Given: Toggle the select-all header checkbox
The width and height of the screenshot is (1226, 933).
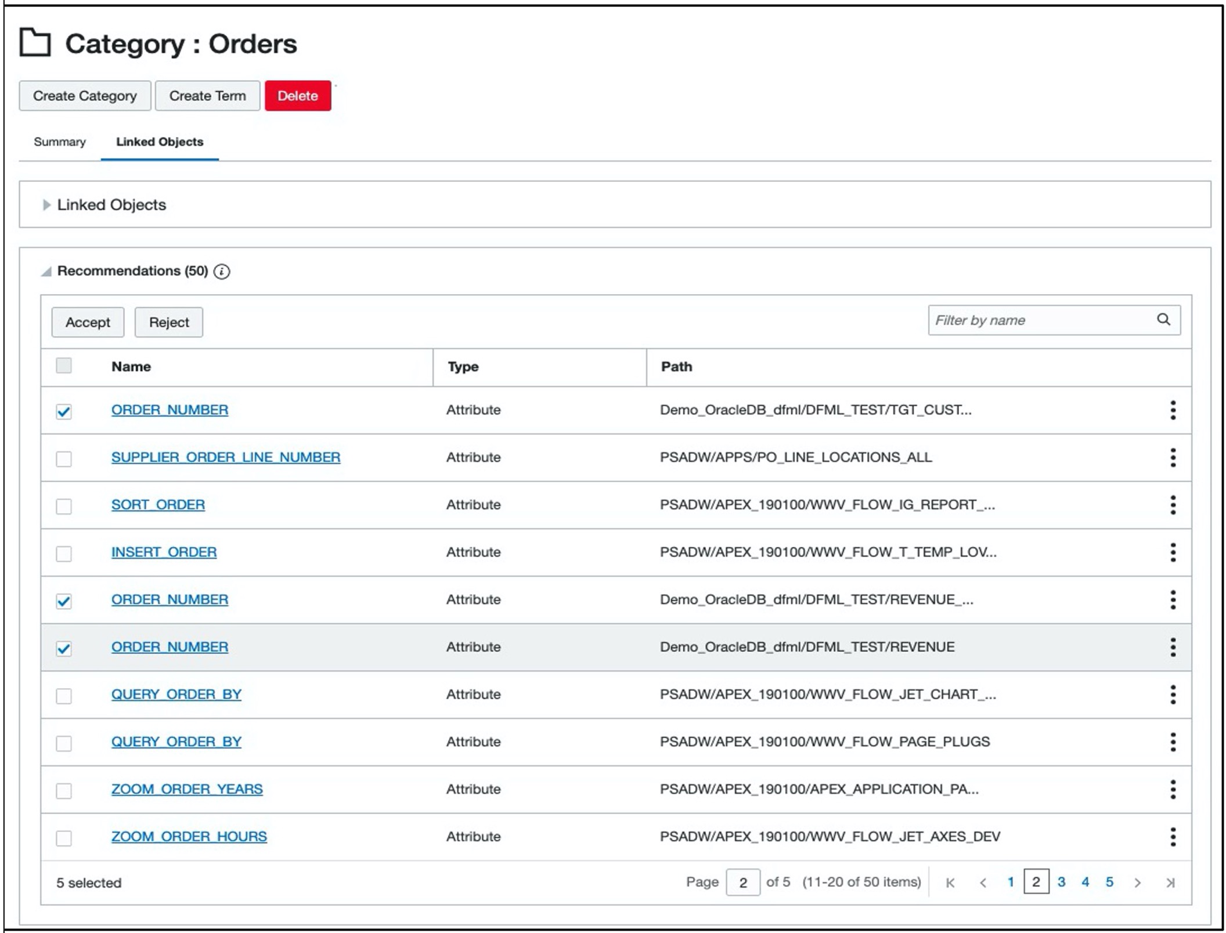Looking at the screenshot, I should [64, 366].
